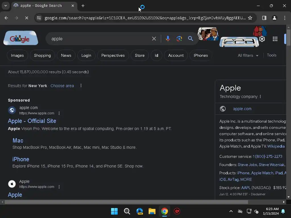
Task: Expand the All filters dropdown
Action: coord(248,55)
